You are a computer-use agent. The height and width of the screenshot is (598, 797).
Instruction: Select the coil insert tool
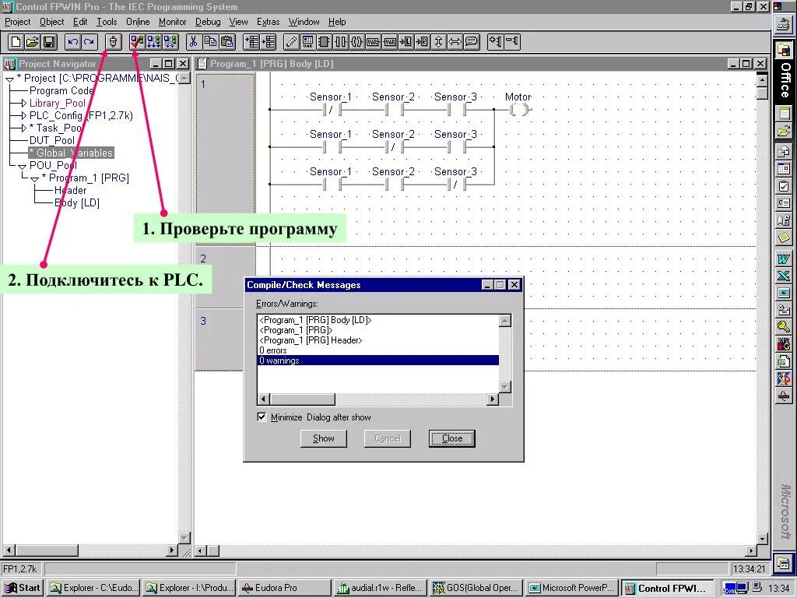[356, 42]
